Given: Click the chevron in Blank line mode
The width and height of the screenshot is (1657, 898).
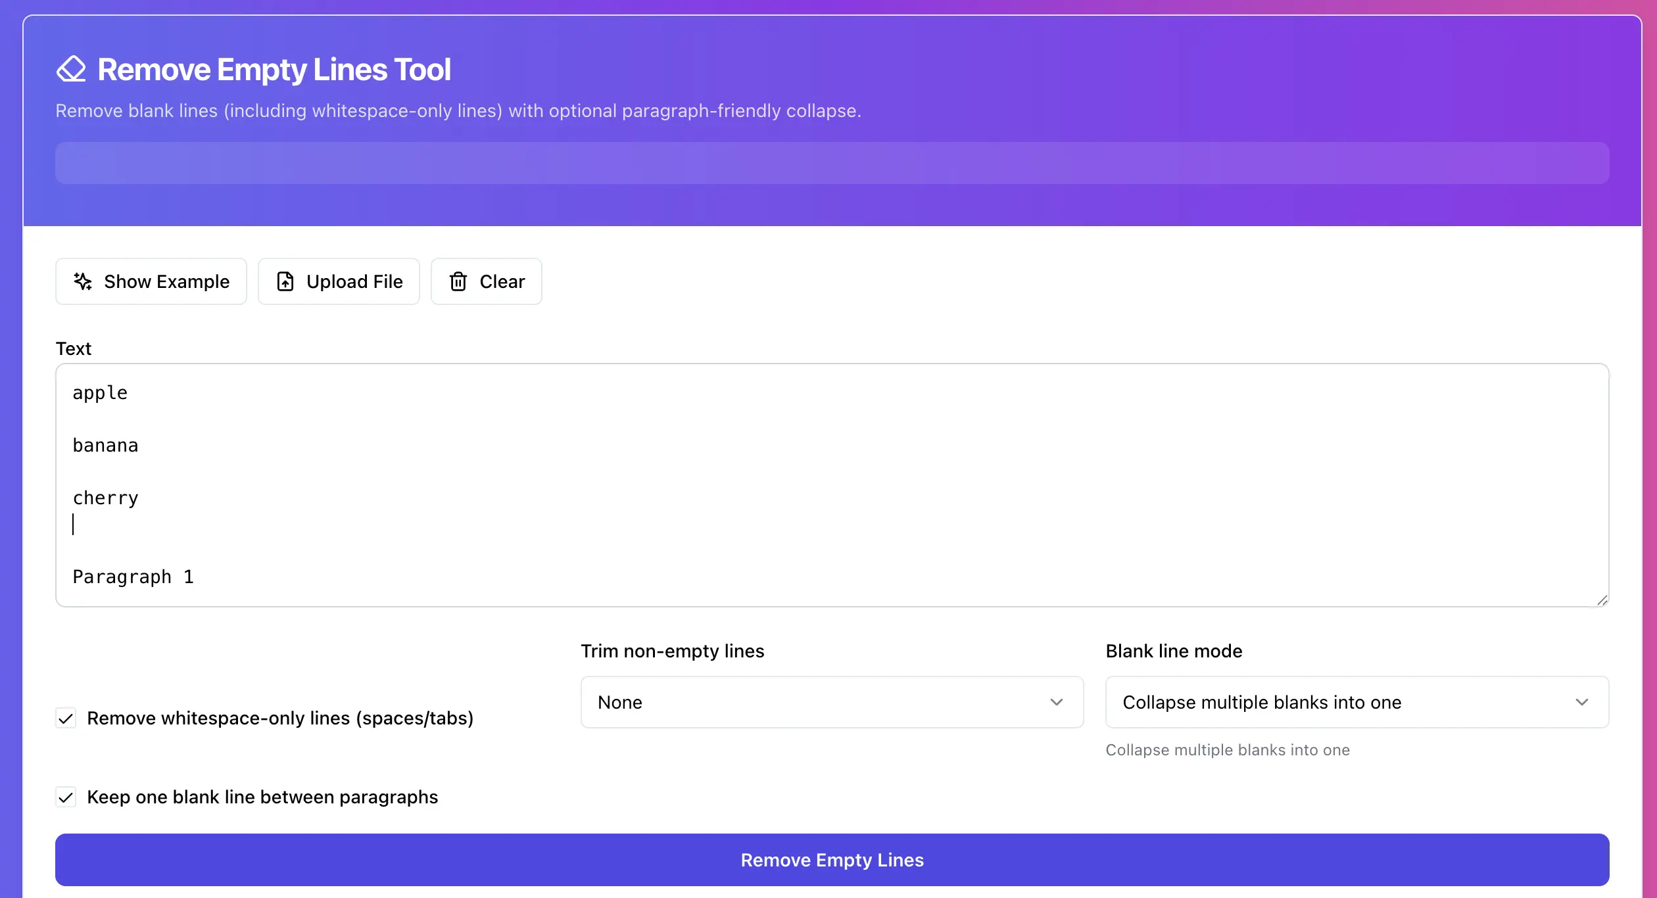Looking at the screenshot, I should pyautogui.click(x=1581, y=702).
